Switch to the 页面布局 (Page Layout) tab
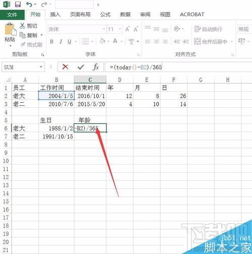252x254 pixels. [x=80, y=15]
